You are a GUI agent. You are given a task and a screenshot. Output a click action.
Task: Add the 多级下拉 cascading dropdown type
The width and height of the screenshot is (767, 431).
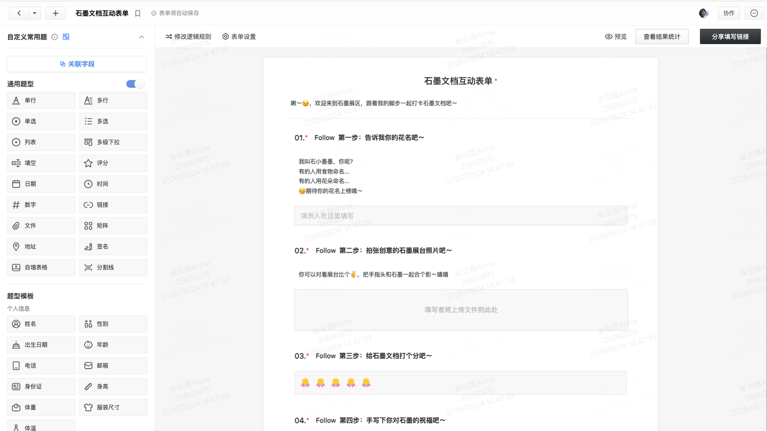(113, 142)
